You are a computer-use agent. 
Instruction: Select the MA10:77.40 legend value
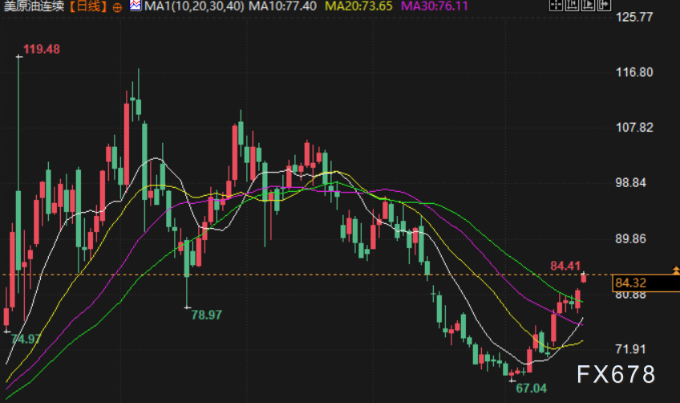[283, 6]
